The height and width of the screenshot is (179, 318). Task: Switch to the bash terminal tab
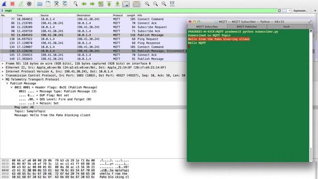287,26
